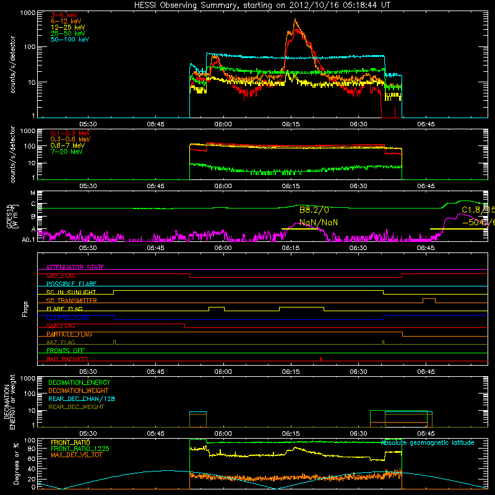Select the SC_TRANSMITTER flag label
This screenshot has height=495, width=495.
coord(72,301)
